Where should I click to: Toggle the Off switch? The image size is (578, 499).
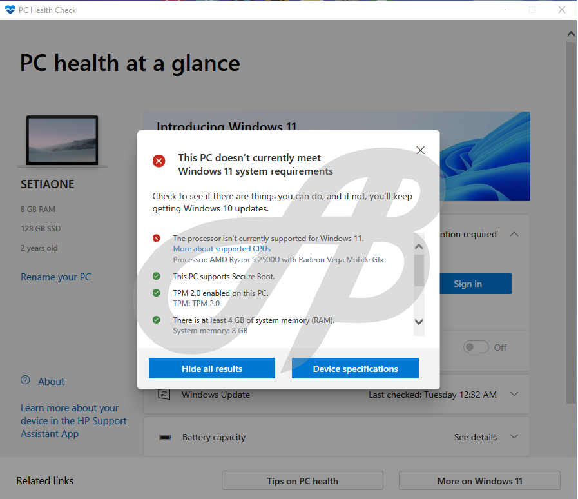tap(476, 347)
